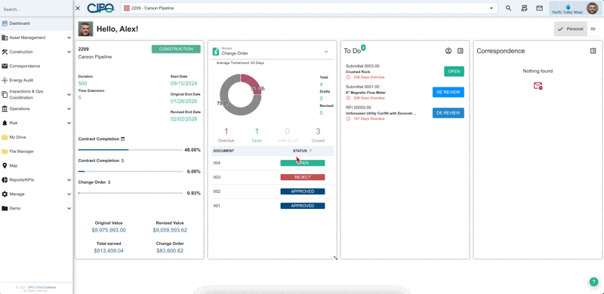Open the Dashboard sidebar item
Screen dimensions: 604x294
pos(36,23)
